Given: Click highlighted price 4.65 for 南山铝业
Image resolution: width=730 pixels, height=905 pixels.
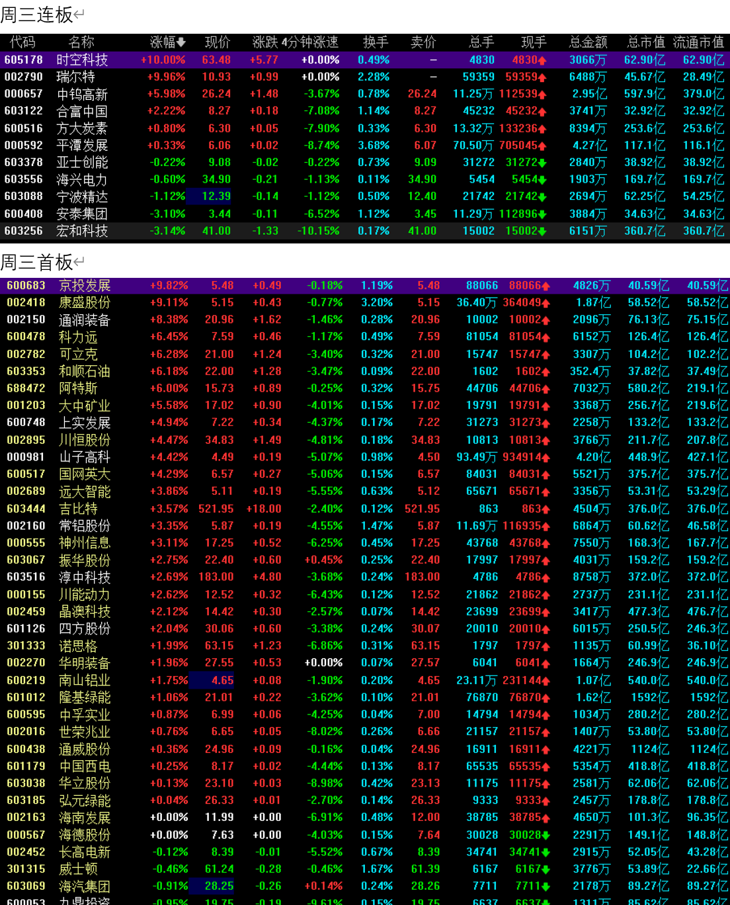Looking at the screenshot, I should 222,680.
